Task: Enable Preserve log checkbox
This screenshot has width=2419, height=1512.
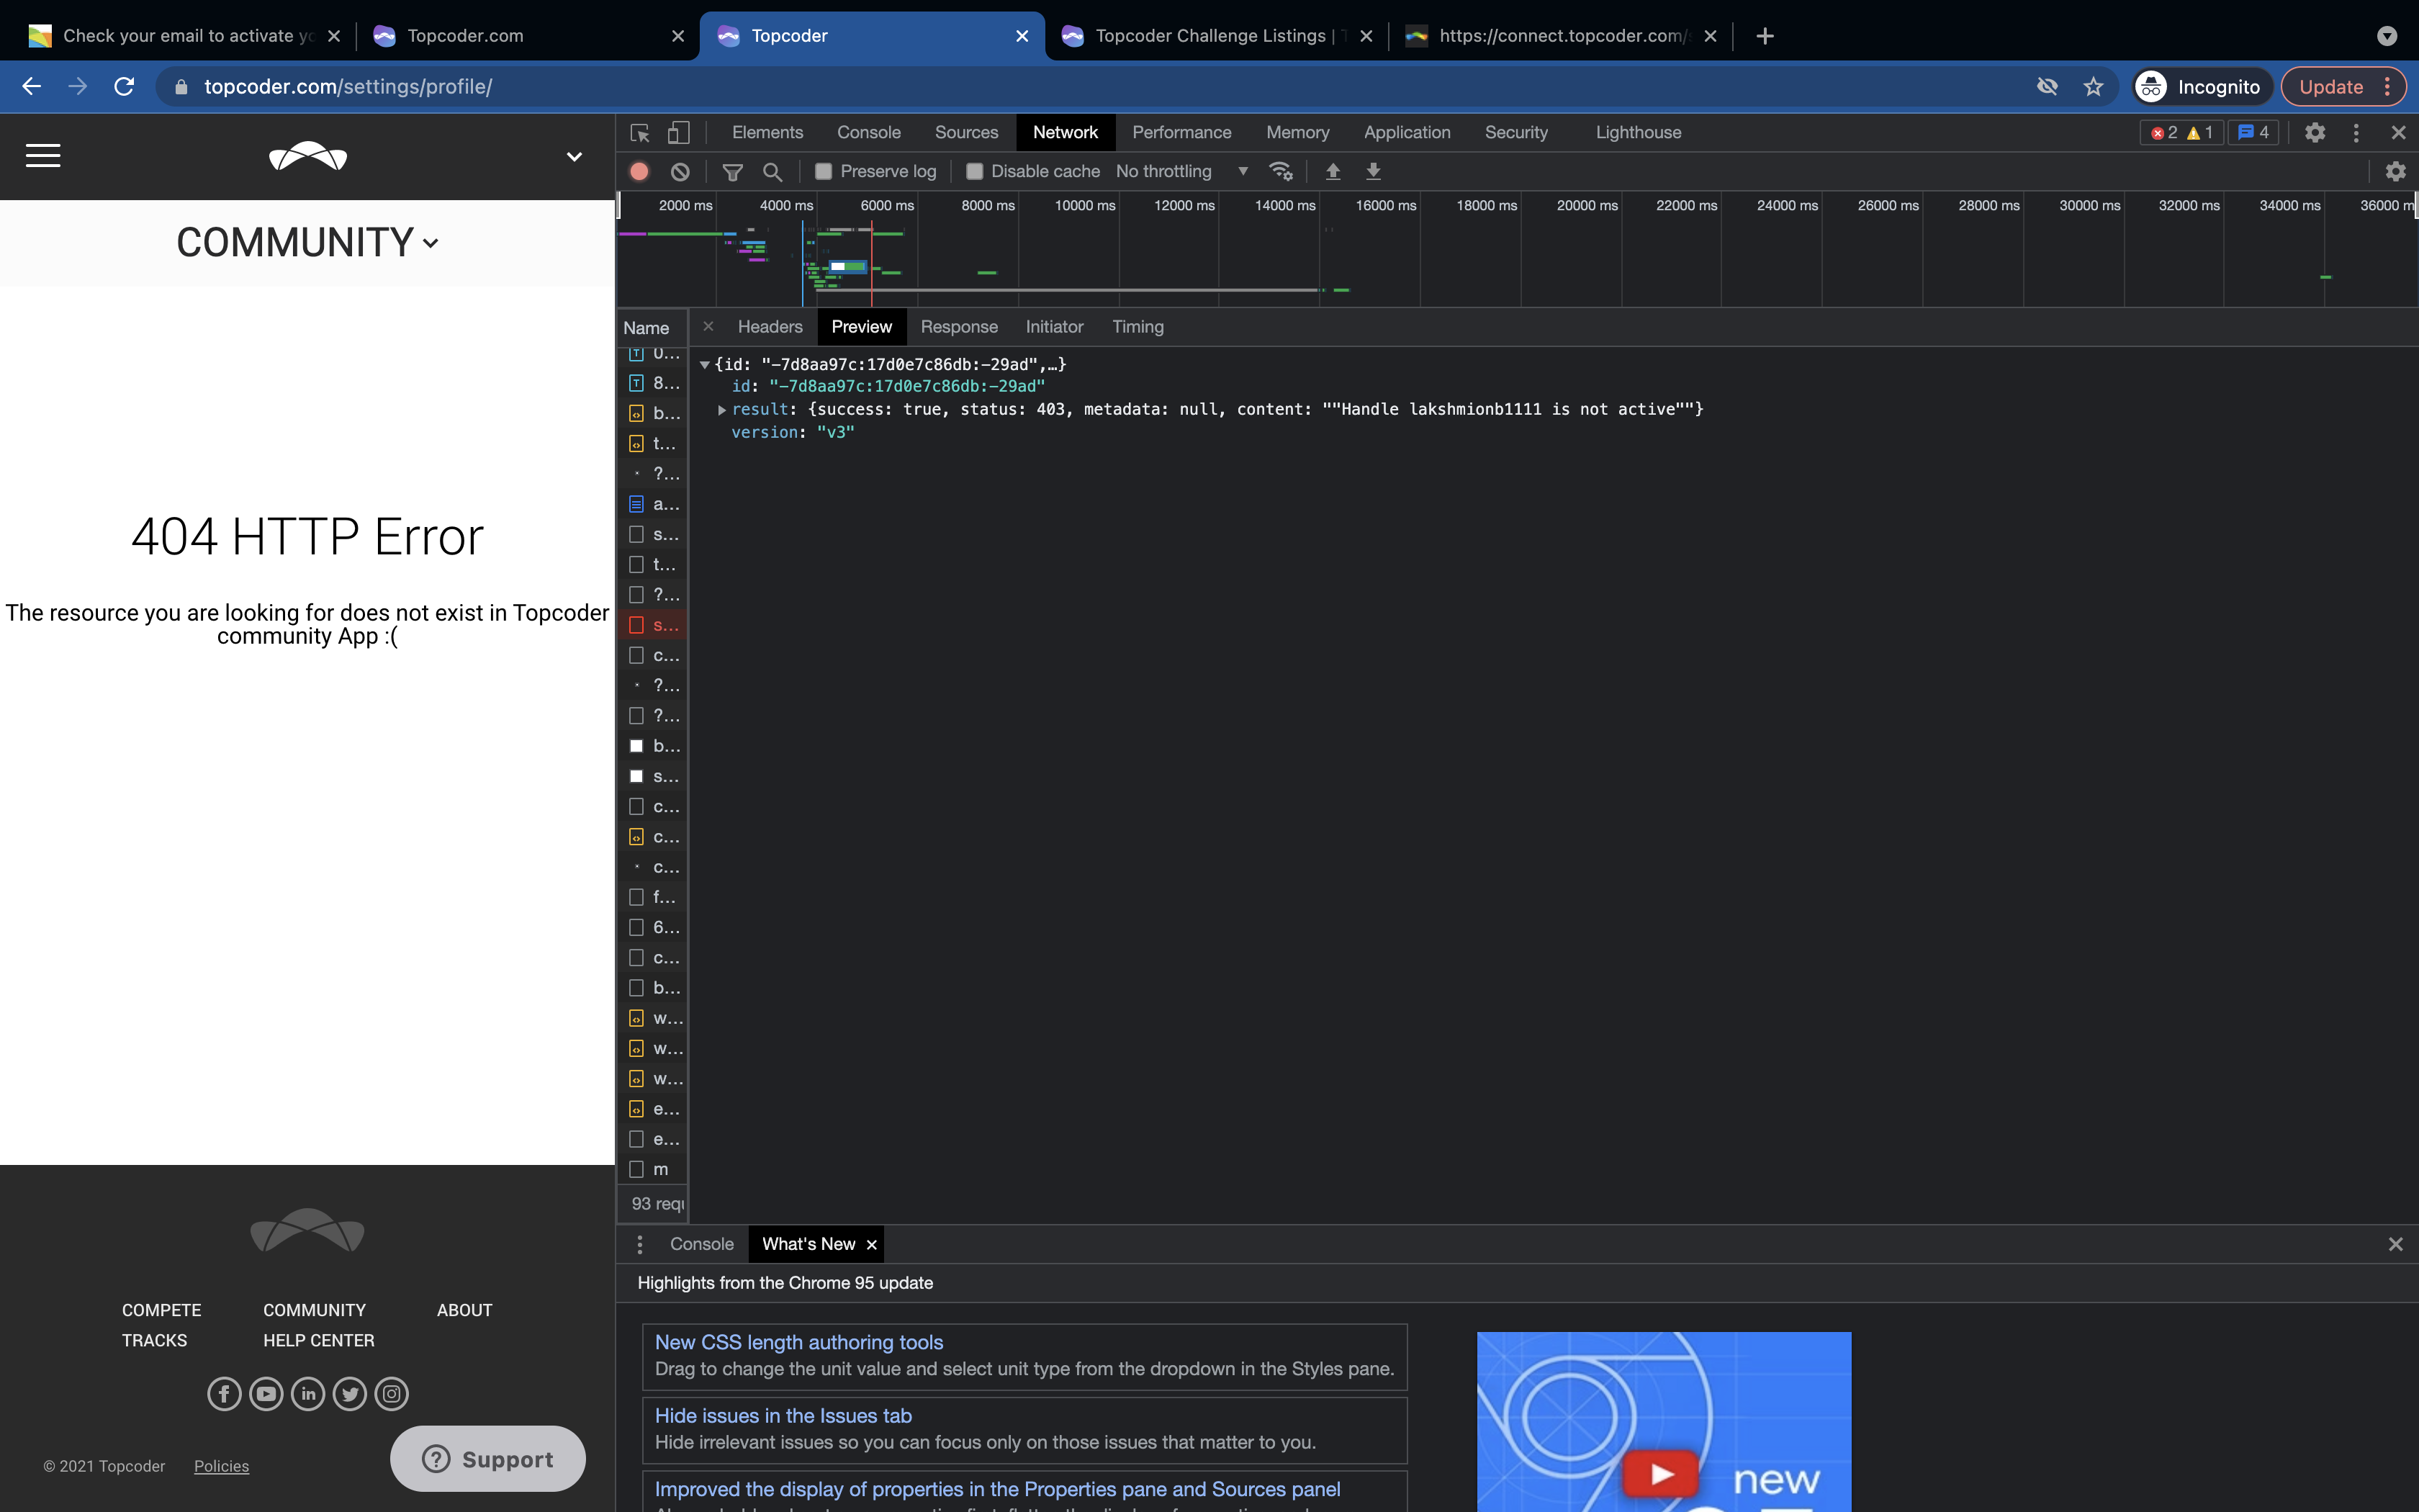Action: click(x=824, y=172)
